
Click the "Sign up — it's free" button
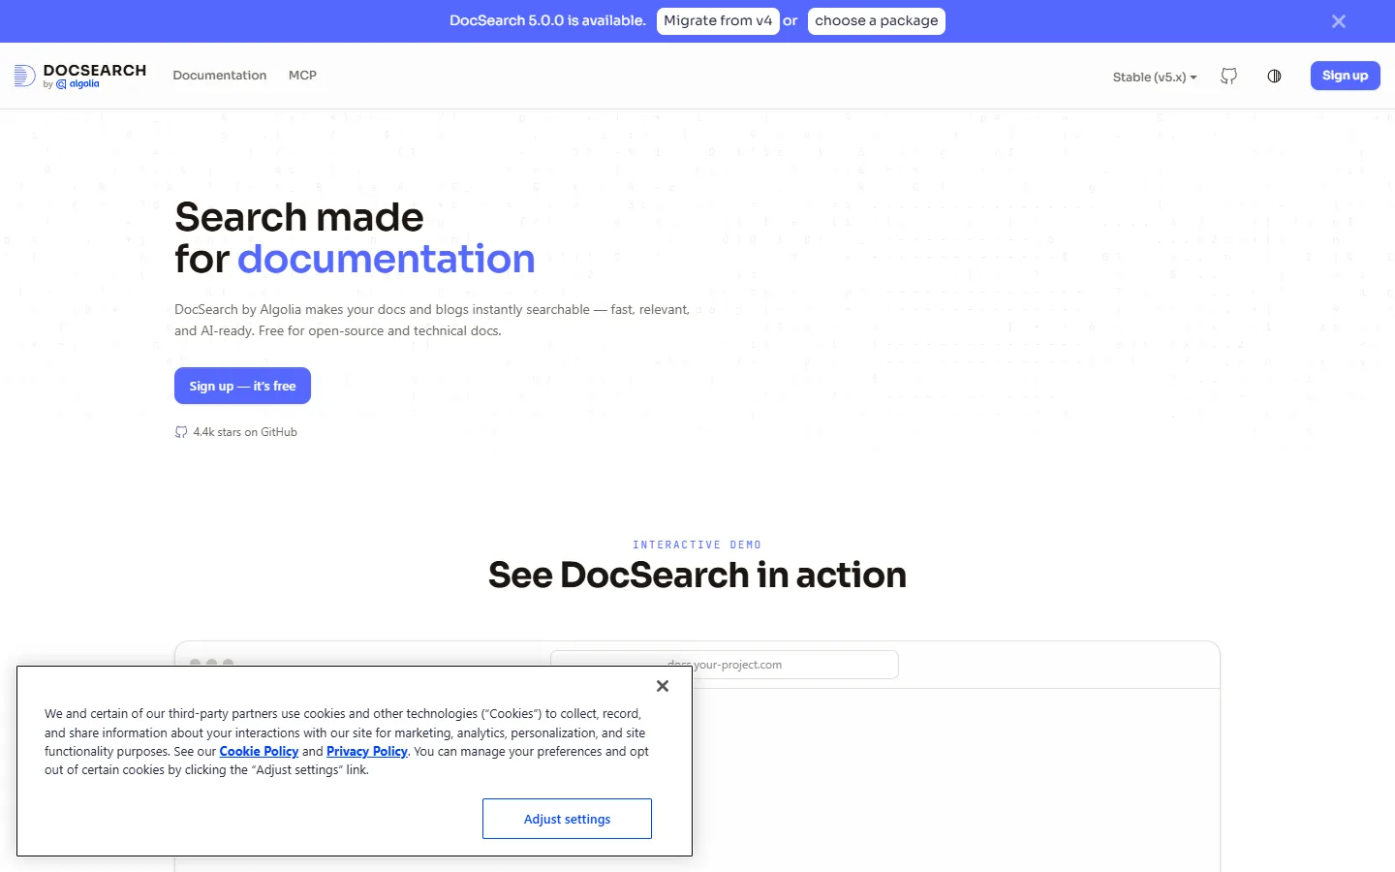pyautogui.click(x=242, y=386)
